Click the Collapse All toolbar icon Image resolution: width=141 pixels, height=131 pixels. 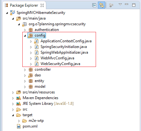pyautogui.click(x=94, y=5)
